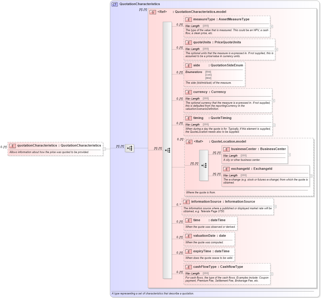The height and width of the screenshot is (298, 321).
Task: Click 'When the quote was computed.' description
Action: [204, 242]
